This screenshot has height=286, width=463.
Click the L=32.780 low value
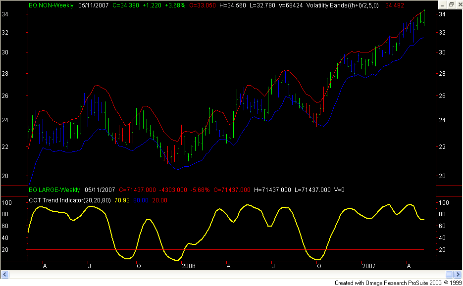[x=262, y=5]
